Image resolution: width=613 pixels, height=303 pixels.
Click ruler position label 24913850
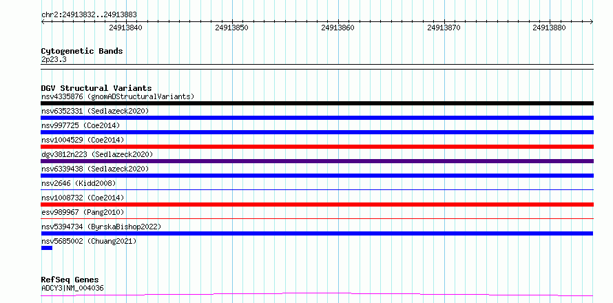232,28
